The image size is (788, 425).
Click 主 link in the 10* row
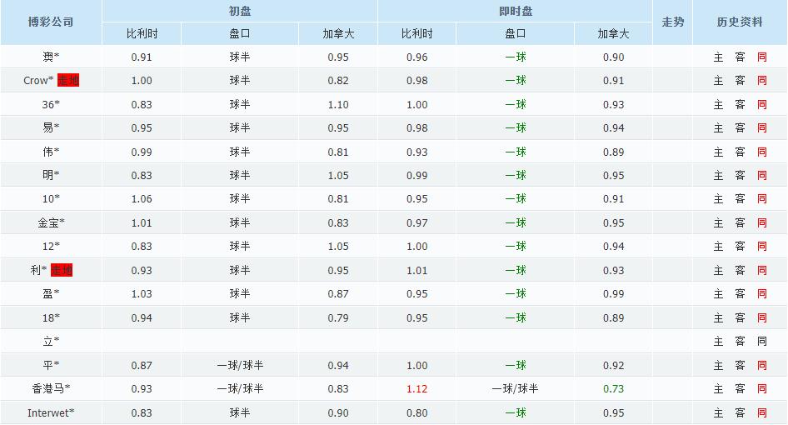(719, 198)
